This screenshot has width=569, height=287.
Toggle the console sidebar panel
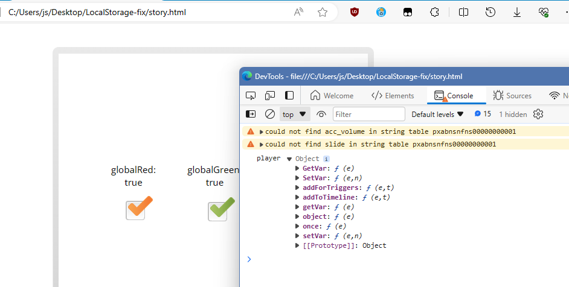pyautogui.click(x=251, y=114)
